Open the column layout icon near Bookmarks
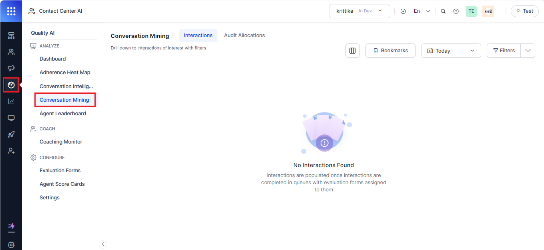544x250 pixels. 352,50
